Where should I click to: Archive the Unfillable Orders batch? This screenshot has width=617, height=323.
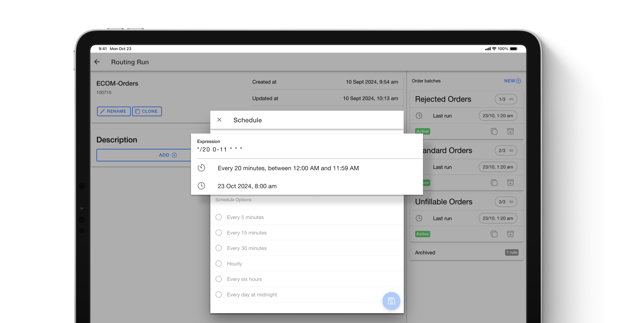510,234
